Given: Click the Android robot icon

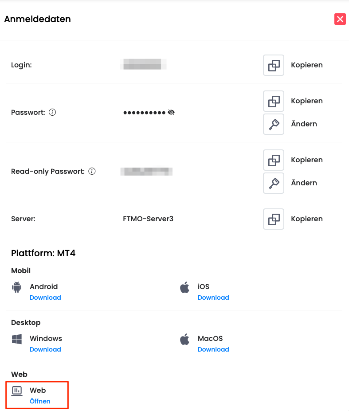Looking at the screenshot, I should 17,287.
